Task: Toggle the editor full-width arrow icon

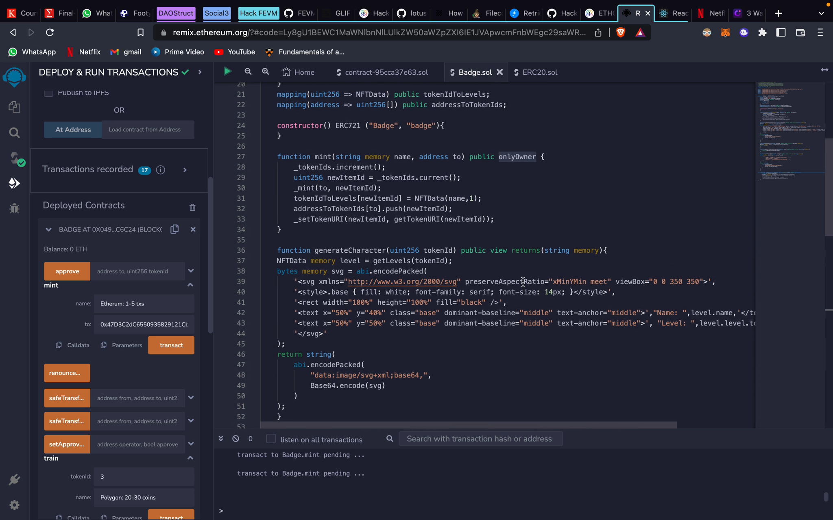Action: coord(824,70)
